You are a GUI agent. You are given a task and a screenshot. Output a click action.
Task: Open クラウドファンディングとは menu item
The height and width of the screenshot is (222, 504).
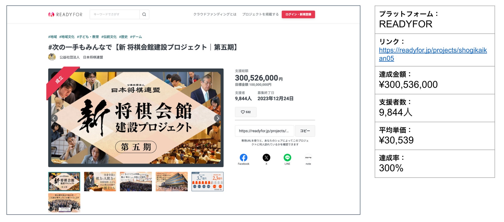coord(215,14)
